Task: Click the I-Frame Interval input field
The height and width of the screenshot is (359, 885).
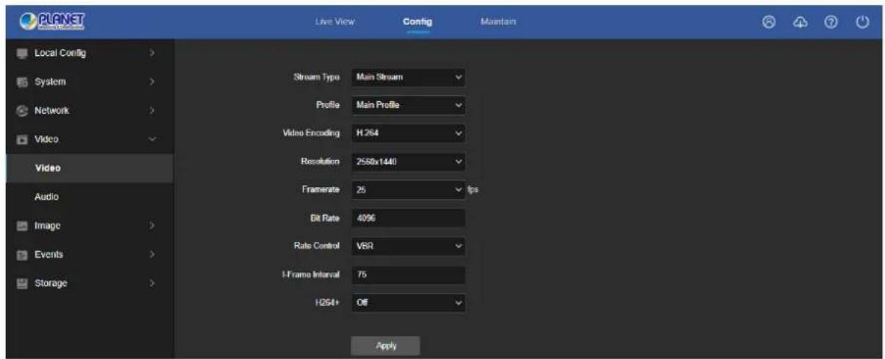Action: click(x=408, y=275)
